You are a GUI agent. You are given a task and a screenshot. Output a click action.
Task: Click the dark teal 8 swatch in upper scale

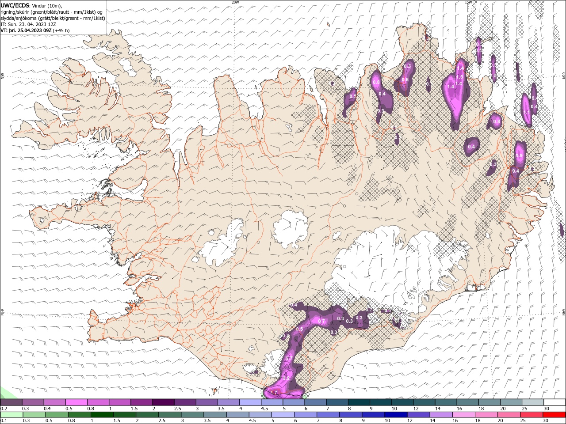(359, 402)
